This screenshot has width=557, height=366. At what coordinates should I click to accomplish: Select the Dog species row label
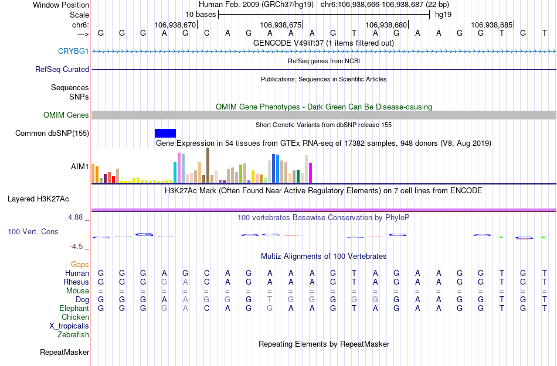pyautogui.click(x=82, y=300)
